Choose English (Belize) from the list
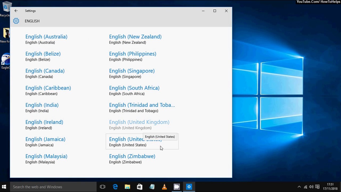 (43, 56)
